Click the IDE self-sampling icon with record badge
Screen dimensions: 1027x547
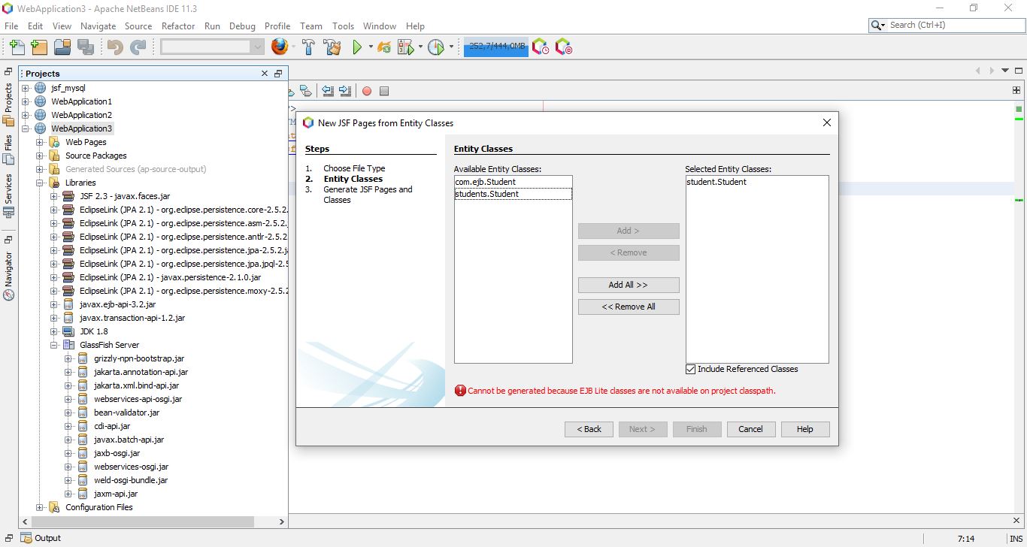tap(563, 47)
